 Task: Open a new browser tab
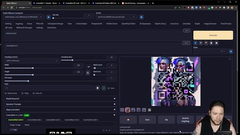click(153, 3)
